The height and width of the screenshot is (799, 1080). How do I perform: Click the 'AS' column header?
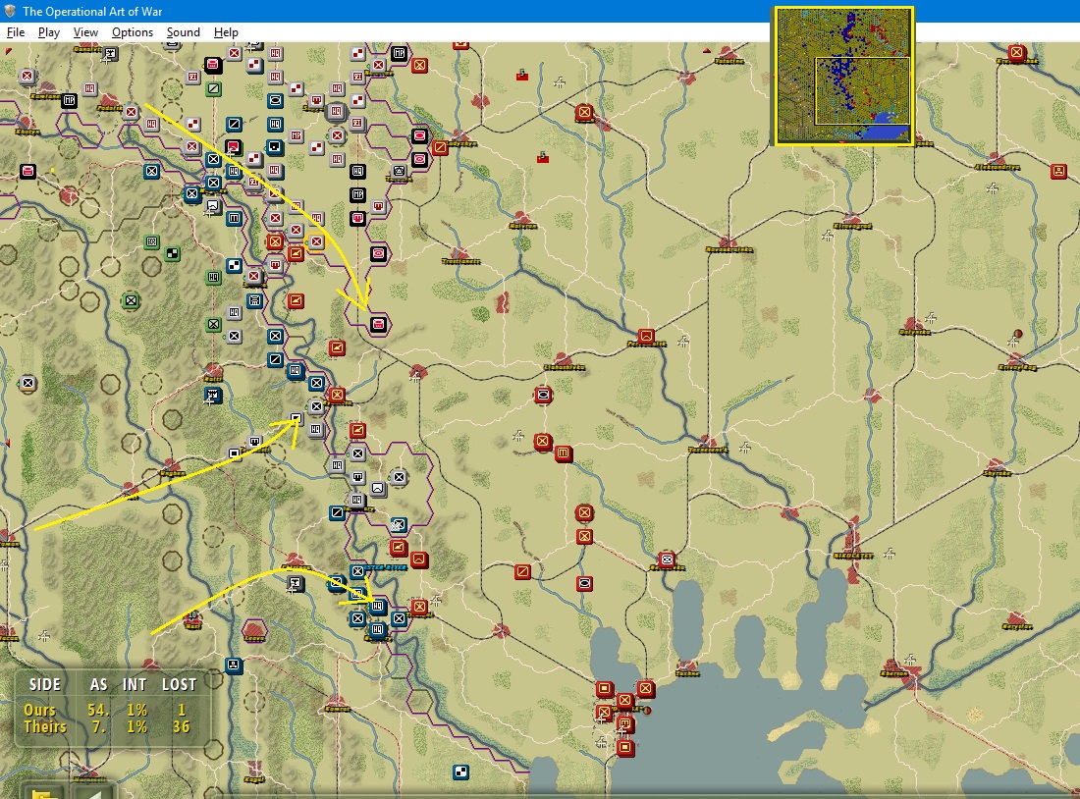98,685
